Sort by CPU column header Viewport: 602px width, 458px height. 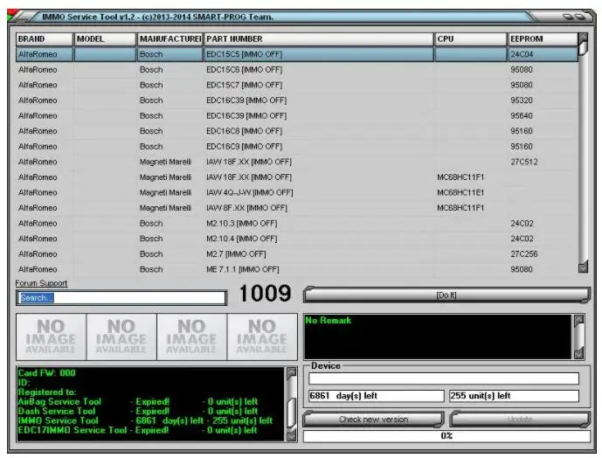[x=470, y=38]
